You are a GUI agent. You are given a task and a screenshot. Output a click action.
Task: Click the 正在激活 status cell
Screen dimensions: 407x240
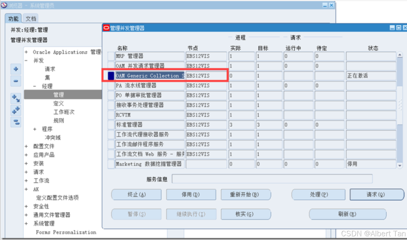click(x=371, y=76)
